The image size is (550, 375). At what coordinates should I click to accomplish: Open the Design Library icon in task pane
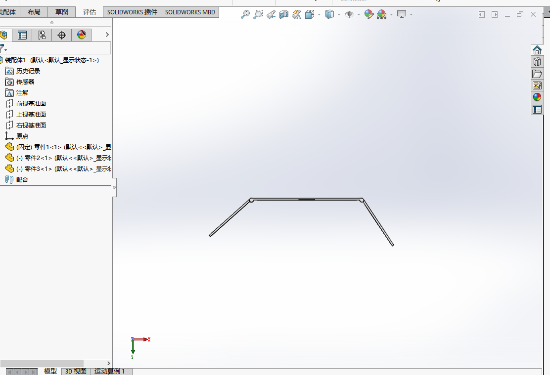coord(537,62)
